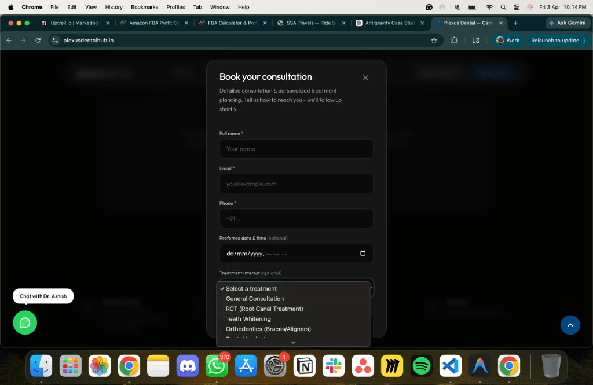Open the Chrome extensions puzzle icon
The image size is (593, 385).
[455, 41]
